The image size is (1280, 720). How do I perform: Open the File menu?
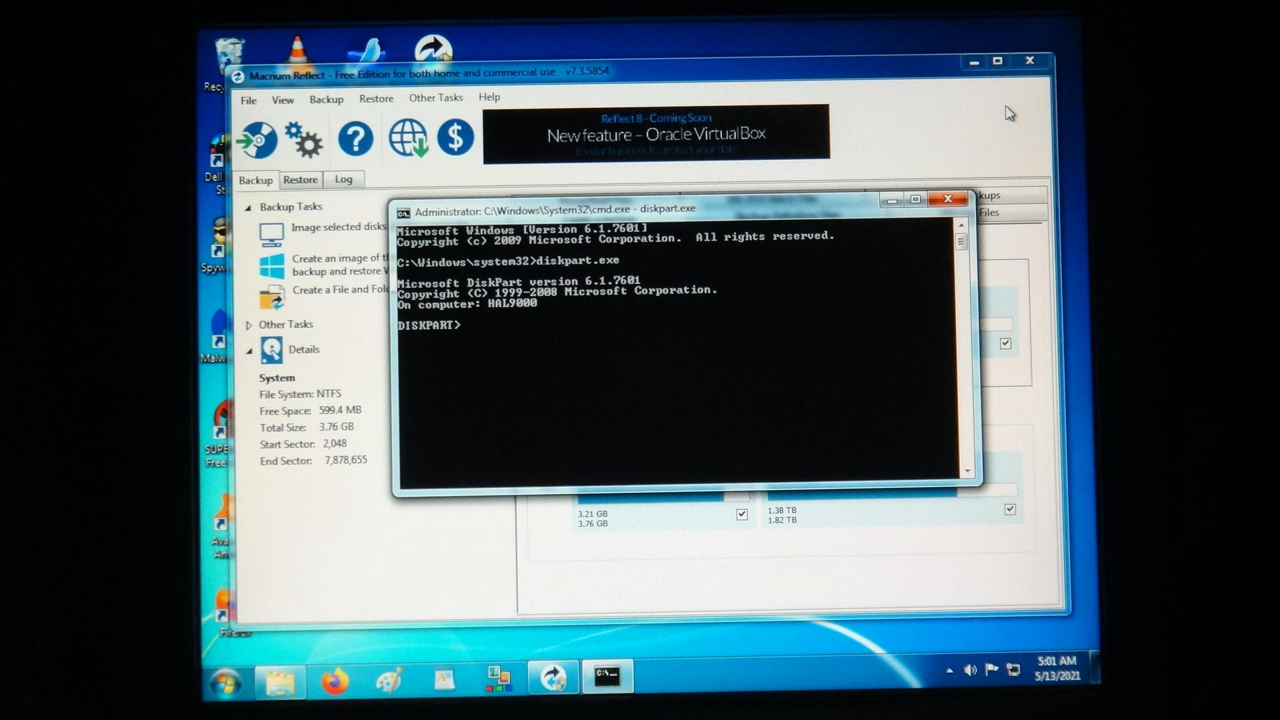pyautogui.click(x=249, y=101)
